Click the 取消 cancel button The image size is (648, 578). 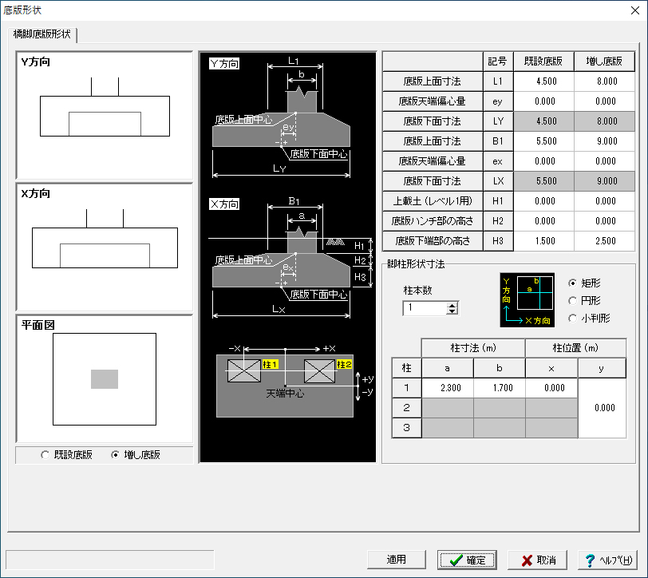(538, 560)
